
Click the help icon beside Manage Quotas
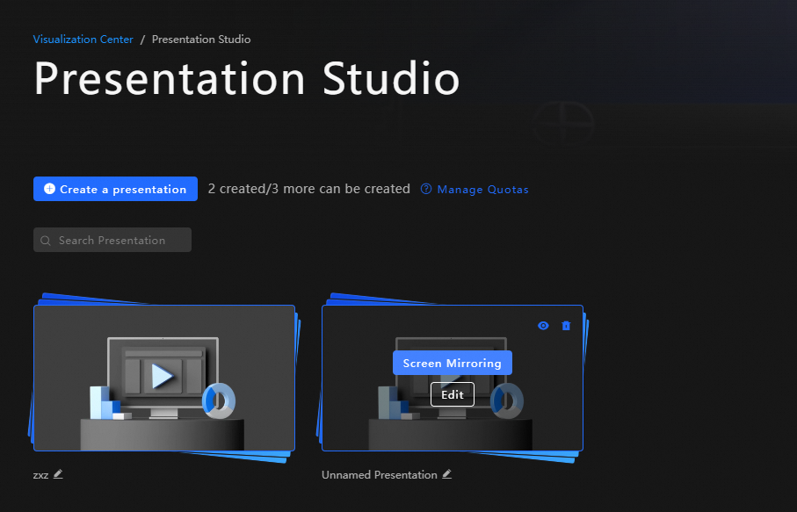(x=426, y=189)
